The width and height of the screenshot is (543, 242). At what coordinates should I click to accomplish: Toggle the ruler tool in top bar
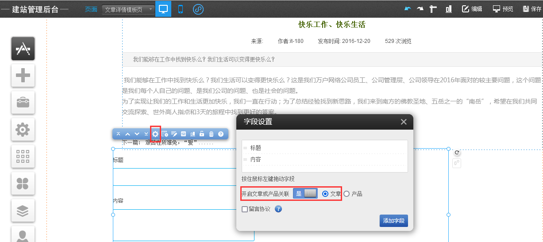tap(433, 9)
